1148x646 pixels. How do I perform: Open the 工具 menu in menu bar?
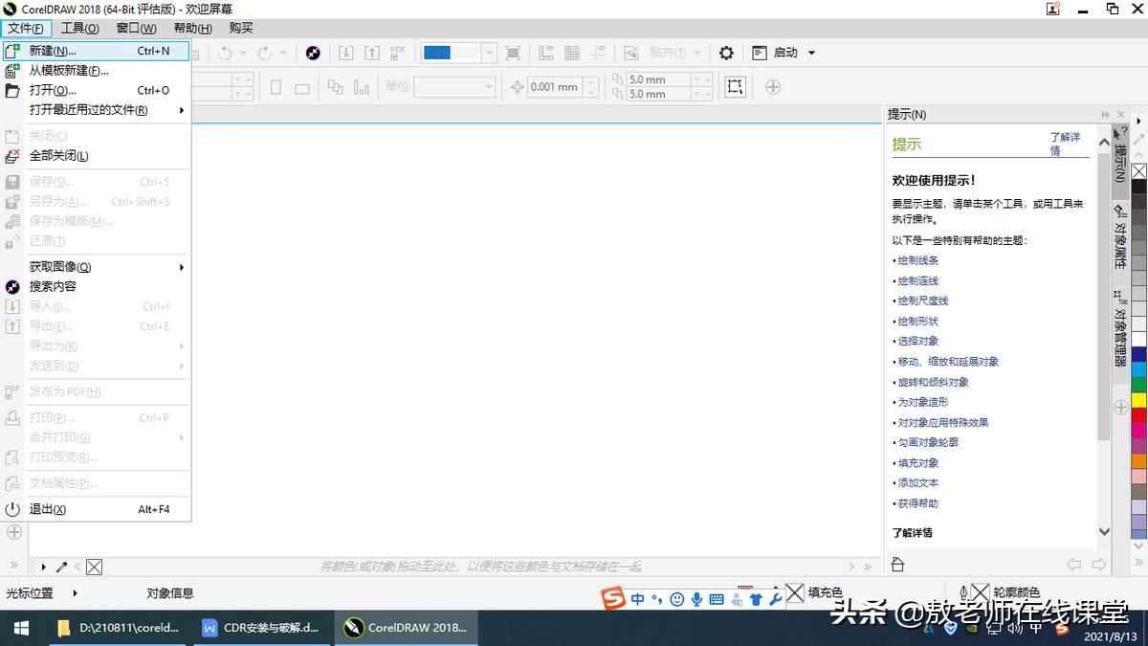click(79, 28)
